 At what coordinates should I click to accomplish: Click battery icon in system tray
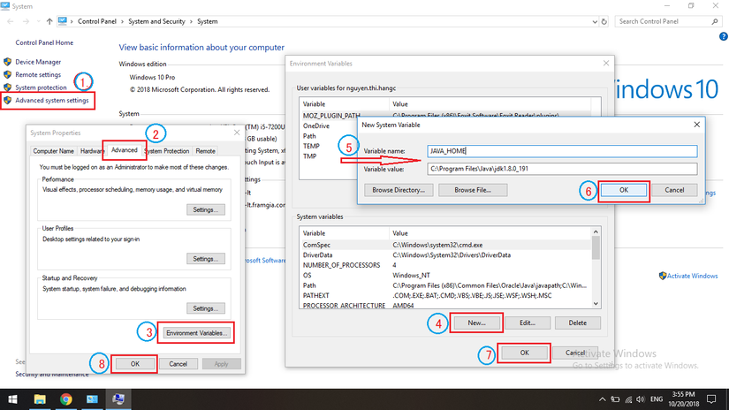point(615,399)
